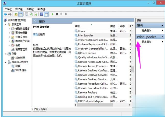Click the Back arrow toolbar icon
165x117 pixels.
[5, 14]
